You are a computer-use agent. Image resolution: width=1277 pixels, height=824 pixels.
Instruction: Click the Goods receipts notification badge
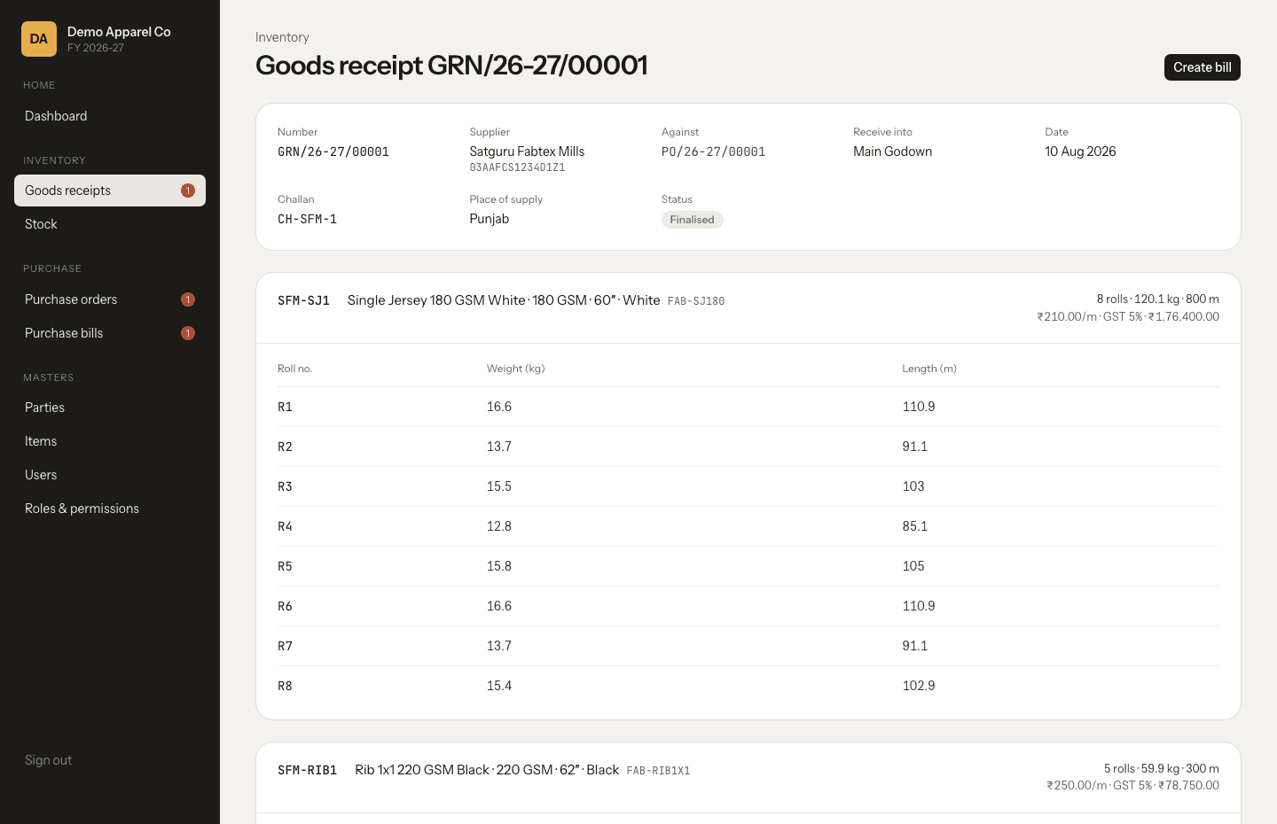tap(188, 190)
